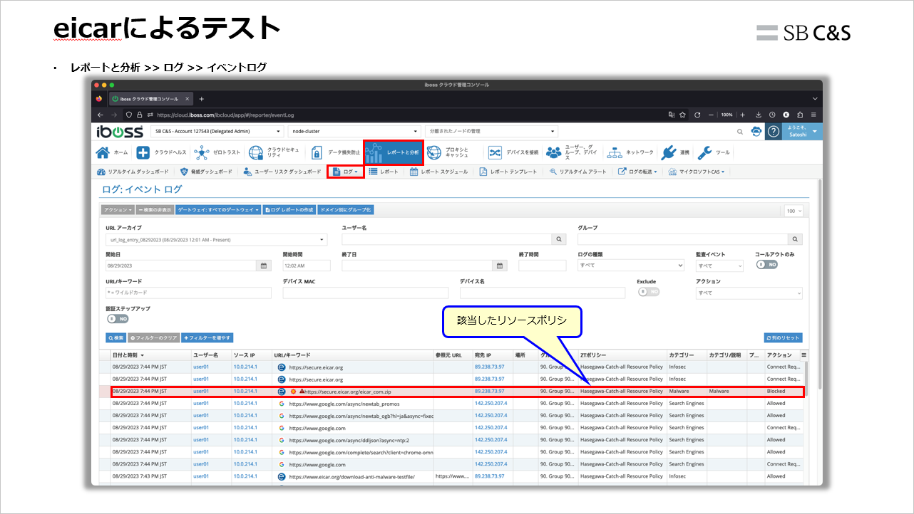Screen dimensions: 914x514
Task: Open a new browser tab with plus
Action: pos(201,99)
